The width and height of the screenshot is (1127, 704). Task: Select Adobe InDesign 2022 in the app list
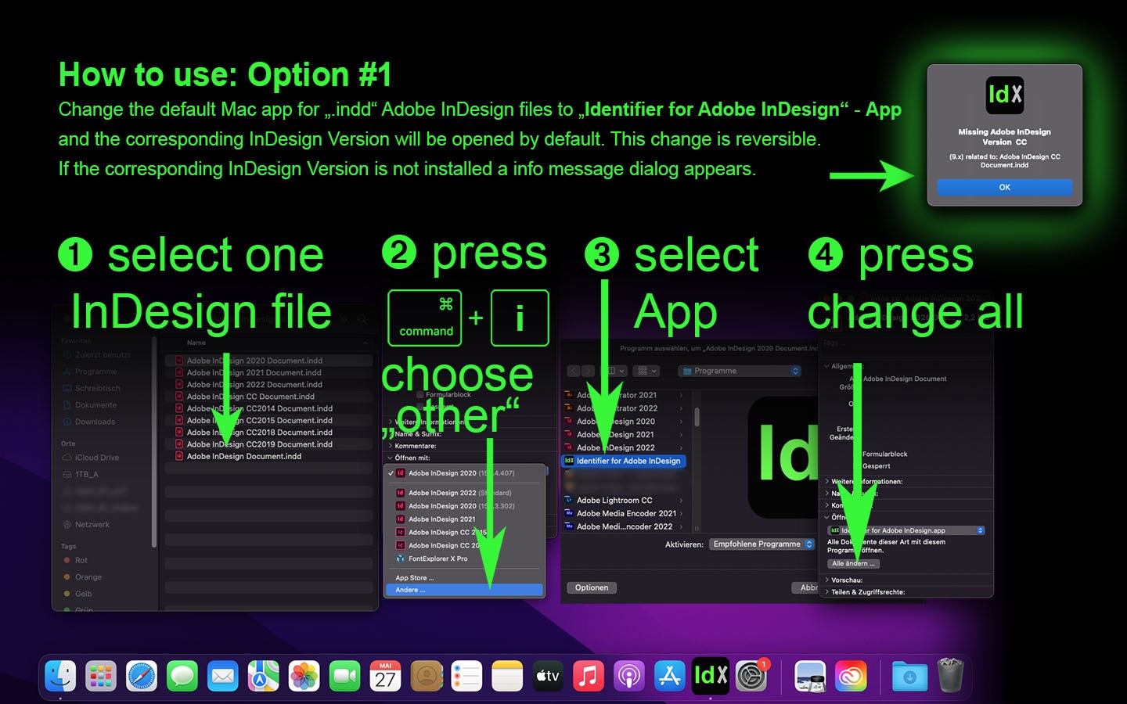coord(624,448)
